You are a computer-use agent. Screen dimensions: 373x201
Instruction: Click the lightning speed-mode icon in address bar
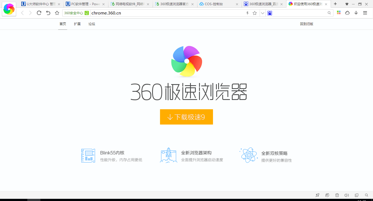(247, 13)
